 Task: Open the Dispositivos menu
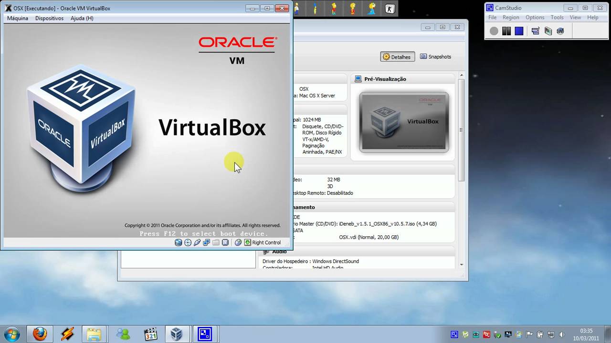(49, 18)
